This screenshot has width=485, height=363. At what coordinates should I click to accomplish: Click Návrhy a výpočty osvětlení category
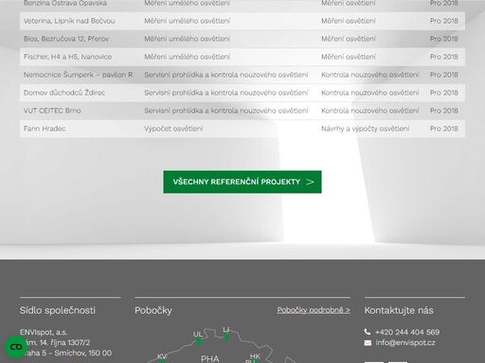(x=366, y=129)
